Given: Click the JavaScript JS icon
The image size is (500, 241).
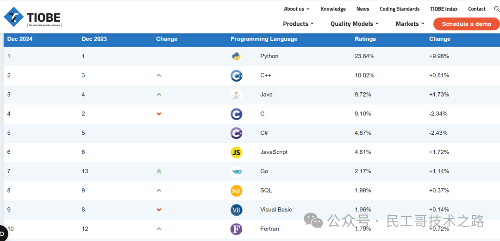Looking at the screenshot, I should point(236,152).
